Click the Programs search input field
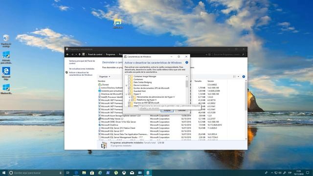This screenshot has width=313, height=176. pyautogui.click(x=228, y=54)
